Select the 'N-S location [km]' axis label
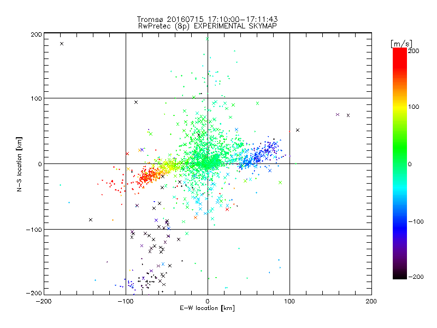The width and height of the screenshot is (437, 328). coord(19,164)
